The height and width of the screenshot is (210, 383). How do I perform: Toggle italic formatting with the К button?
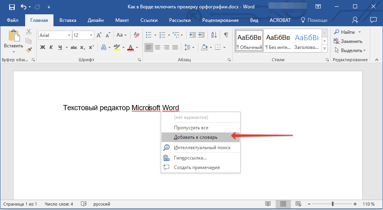click(x=51, y=47)
